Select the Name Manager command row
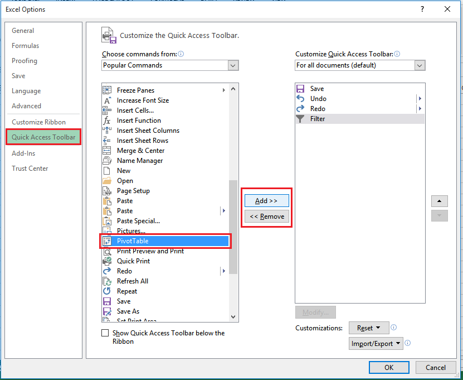The width and height of the screenshot is (463, 380). 165,161
